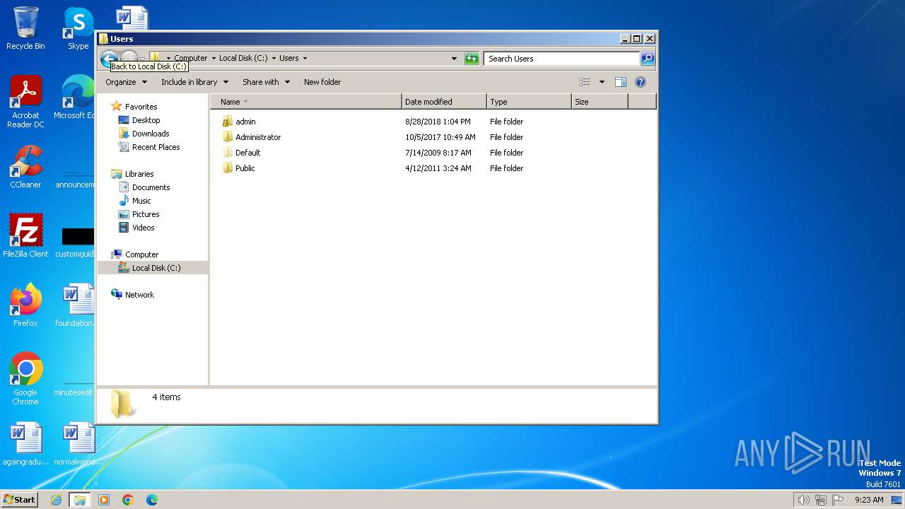Click Windows Media Player taskbar icon
Image resolution: width=905 pixels, height=509 pixels.
104,500
